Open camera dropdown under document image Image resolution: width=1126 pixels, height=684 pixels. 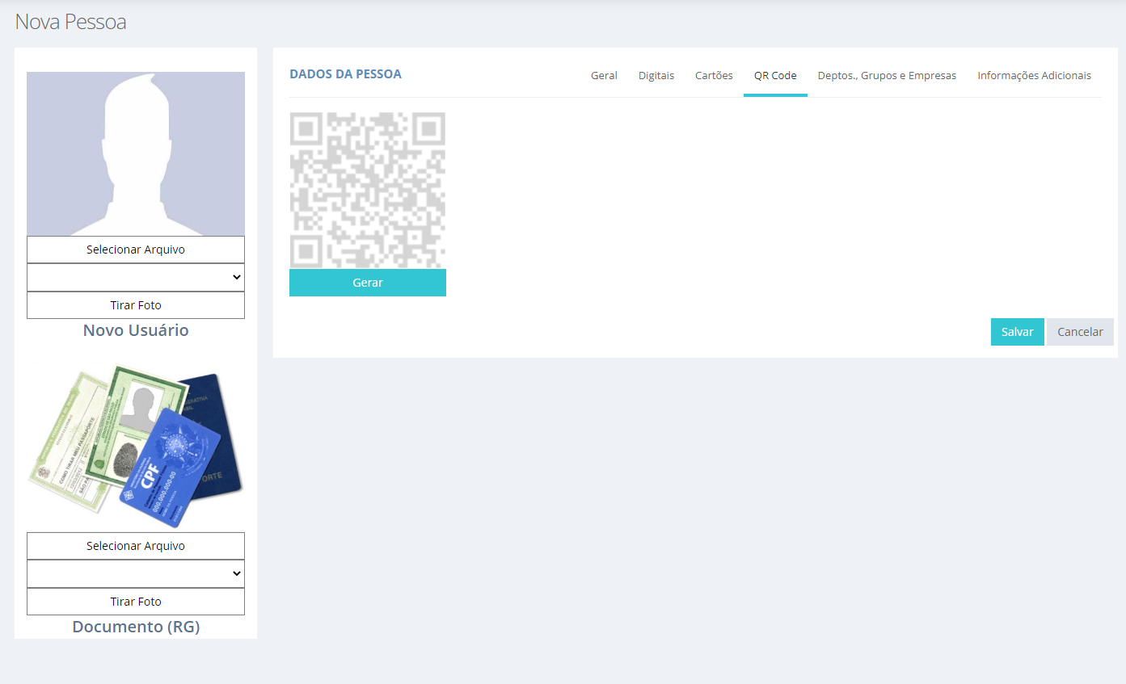click(x=136, y=573)
